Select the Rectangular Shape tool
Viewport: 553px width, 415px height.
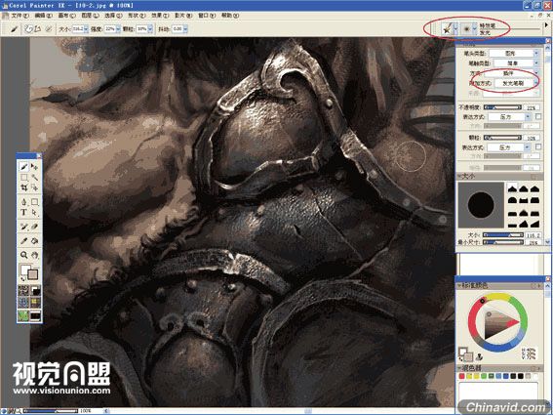[34, 202]
